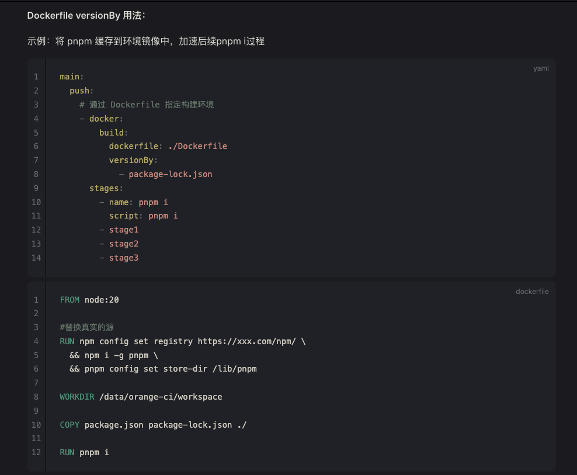Click the 通过 Dockerfile 指定构建环境 comment
Viewport: 577px width, 475px height.
[147, 105]
